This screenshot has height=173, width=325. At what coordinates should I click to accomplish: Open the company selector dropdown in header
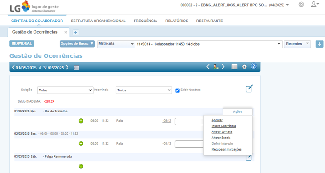tap(234, 5)
